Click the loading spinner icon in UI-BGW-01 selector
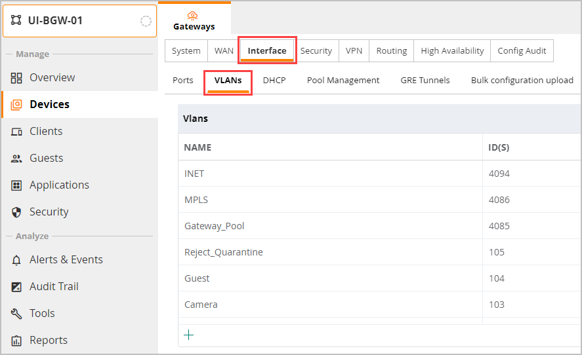 tap(146, 21)
